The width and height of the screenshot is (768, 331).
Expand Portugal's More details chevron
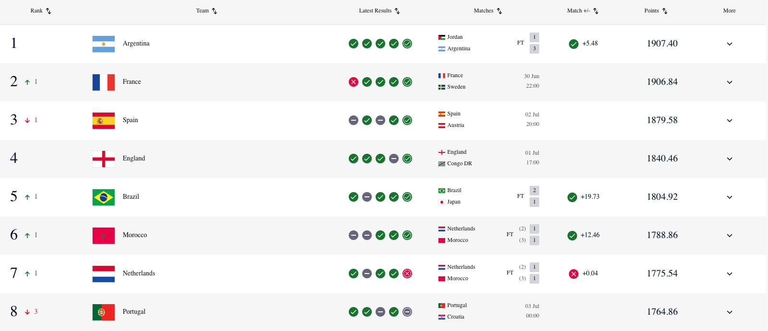pos(730,312)
